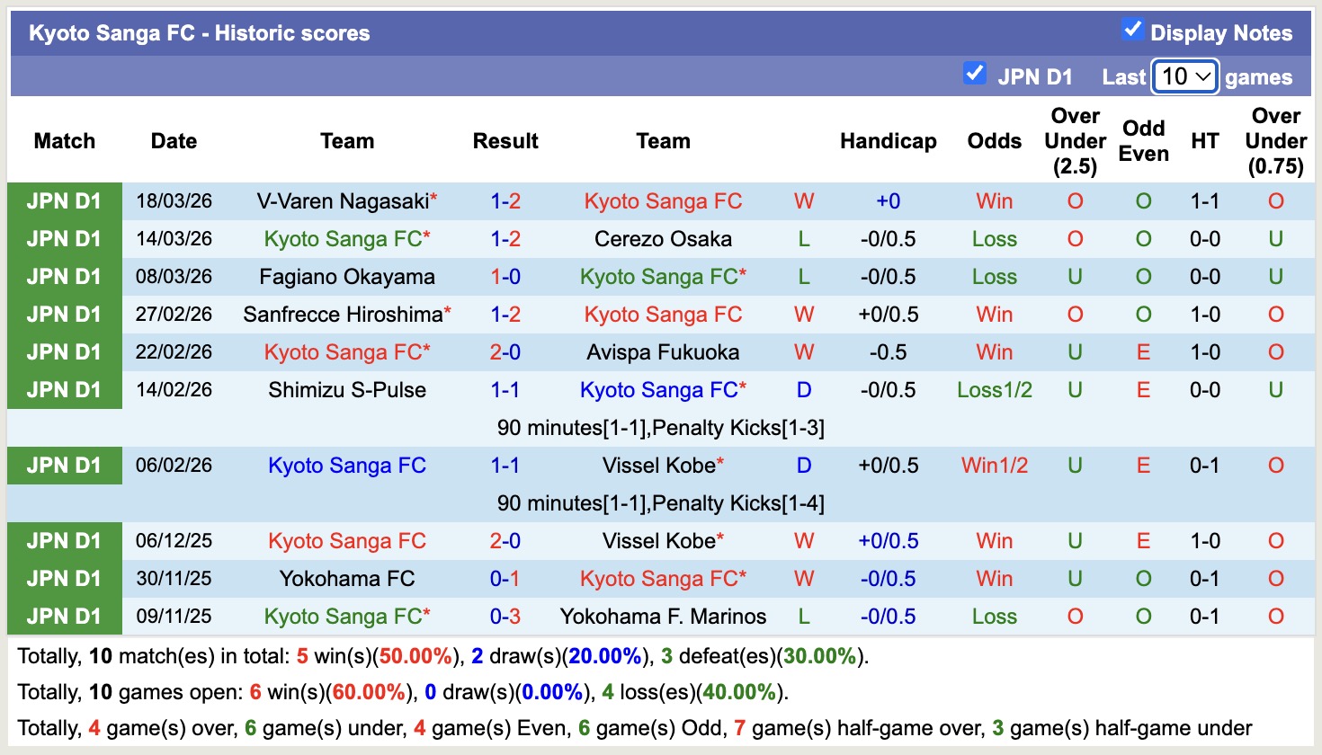Viewport: 1322px width, 755px height.
Task: Click the JPN D1 badge on the first row
Action: point(64,200)
